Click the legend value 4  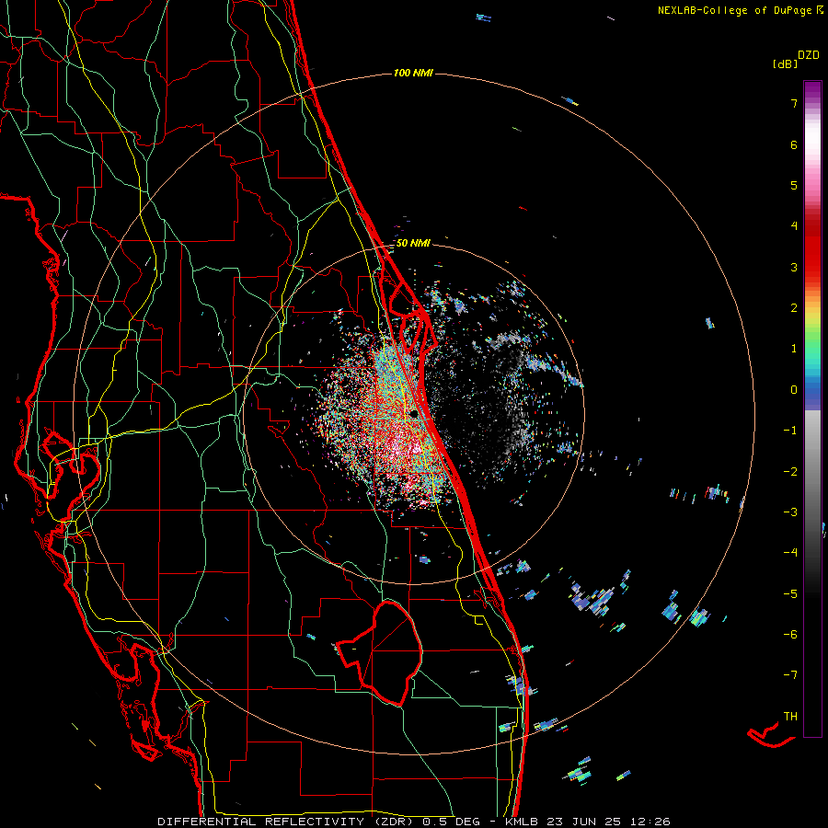[x=794, y=226]
